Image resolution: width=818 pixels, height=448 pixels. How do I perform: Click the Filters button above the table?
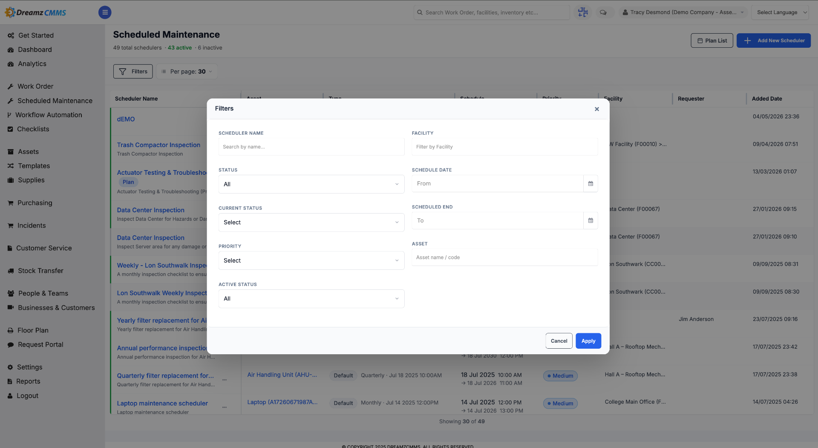[x=133, y=72]
